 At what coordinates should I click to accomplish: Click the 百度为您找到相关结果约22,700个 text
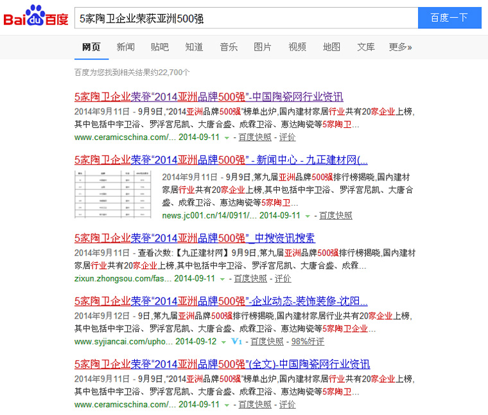[x=132, y=73]
